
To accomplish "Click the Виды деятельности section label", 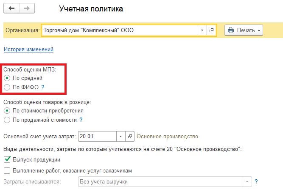I will [122, 149].
